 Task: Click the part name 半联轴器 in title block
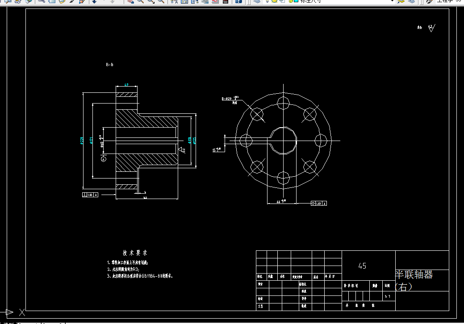pyautogui.click(x=414, y=274)
